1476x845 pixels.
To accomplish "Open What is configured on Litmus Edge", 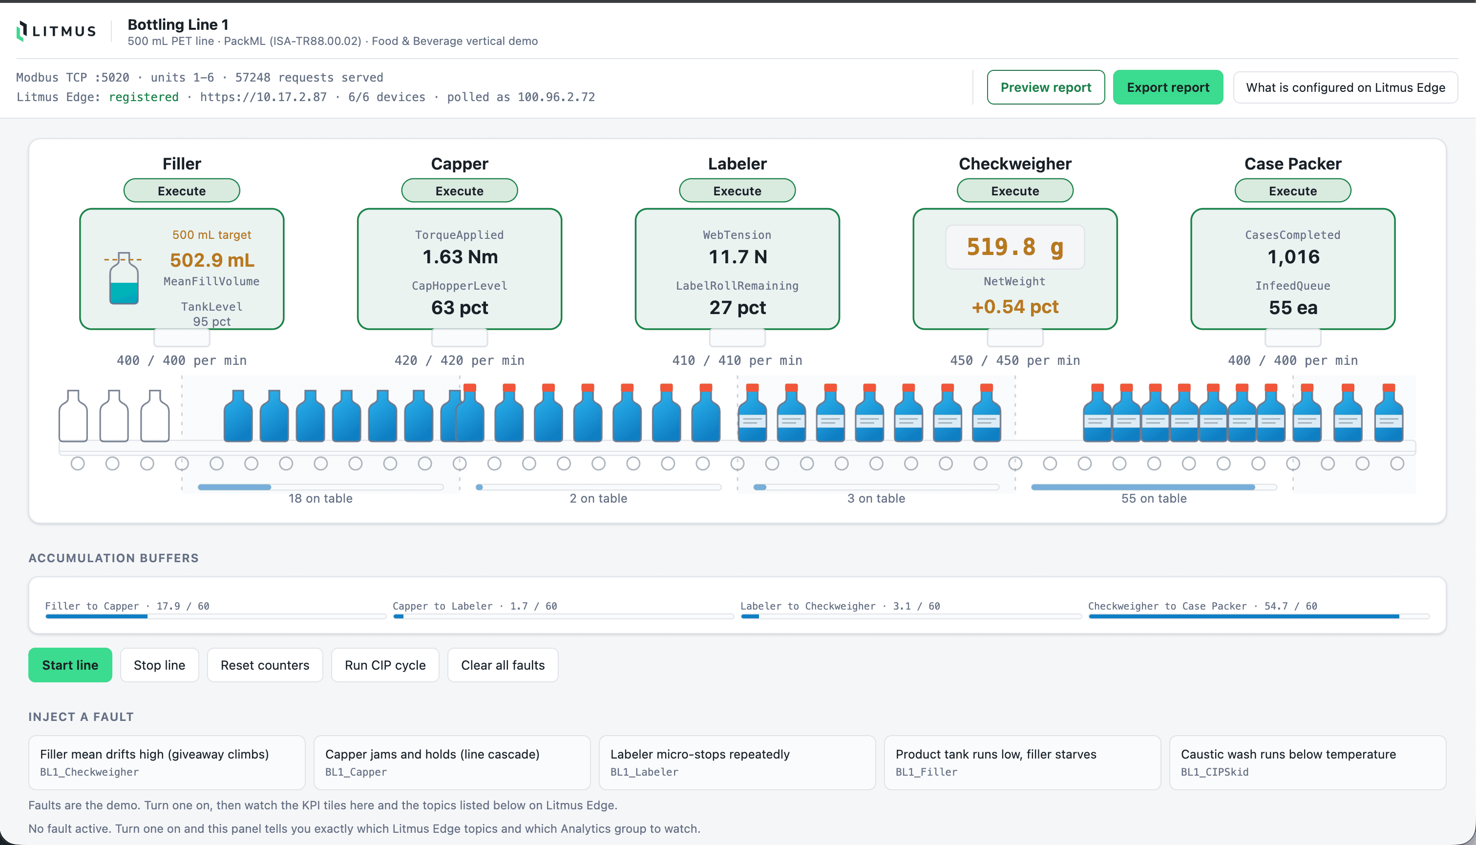I will pyautogui.click(x=1346, y=87).
